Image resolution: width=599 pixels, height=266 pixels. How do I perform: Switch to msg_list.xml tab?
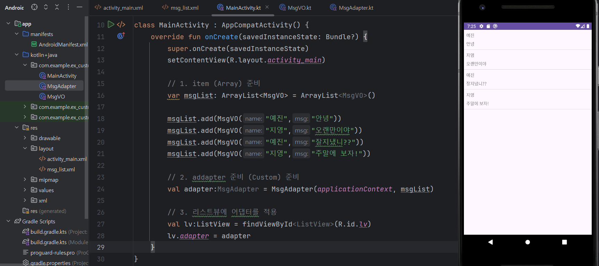tap(180, 8)
